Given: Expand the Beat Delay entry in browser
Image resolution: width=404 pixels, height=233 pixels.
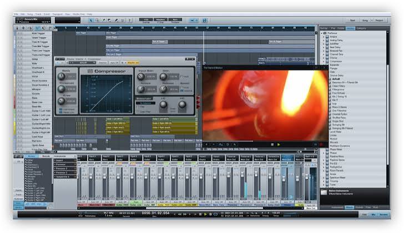Looking at the screenshot, I should pos(324,47).
